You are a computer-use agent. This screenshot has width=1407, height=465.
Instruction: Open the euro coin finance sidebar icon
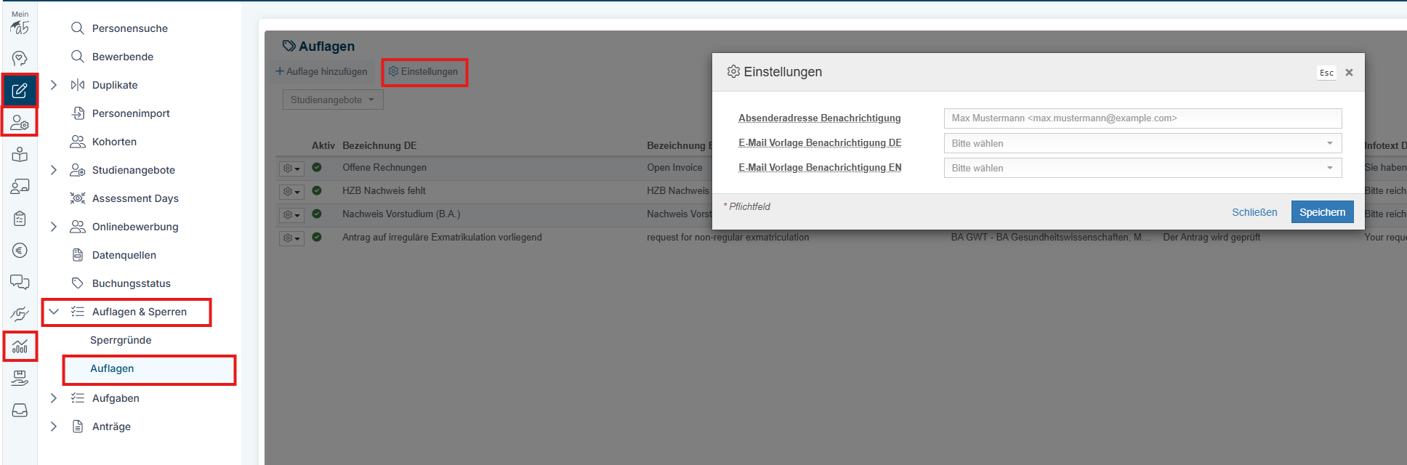20,251
